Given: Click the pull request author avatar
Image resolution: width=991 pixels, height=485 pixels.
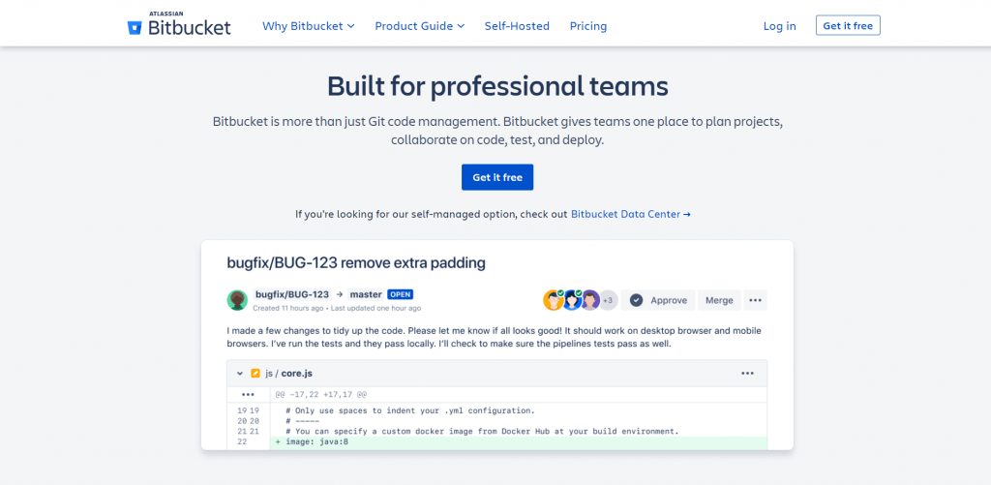Looking at the screenshot, I should pyautogui.click(x=237, y=300).
